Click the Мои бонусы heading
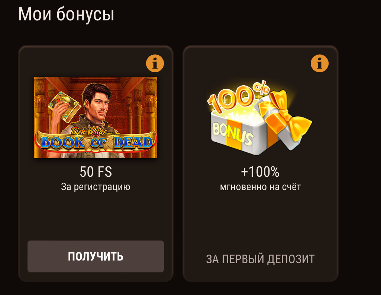Screen dimensions: 381x295 pyautogui.click(x=66, y=14)
